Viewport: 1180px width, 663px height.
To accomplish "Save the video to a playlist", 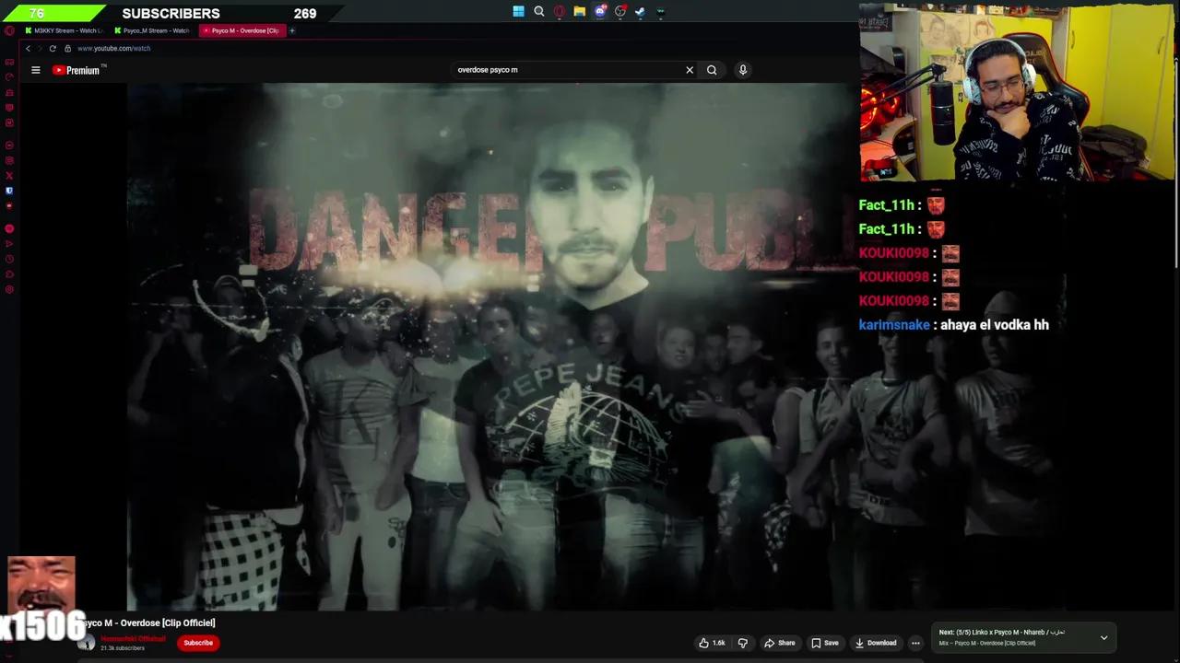I will point(824,643).
